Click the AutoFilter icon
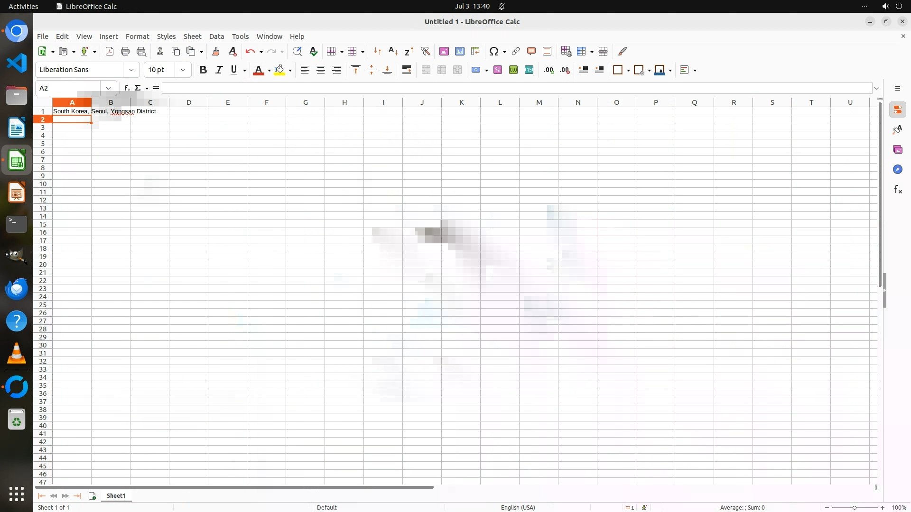Image resolution: width=911 pixels, height=512 pixels. (x=425, y=51)
